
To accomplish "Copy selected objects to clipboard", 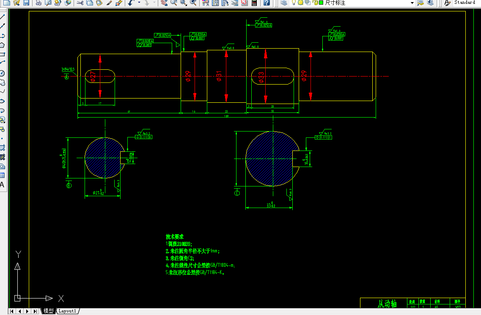I will click(x=90, y=3).
